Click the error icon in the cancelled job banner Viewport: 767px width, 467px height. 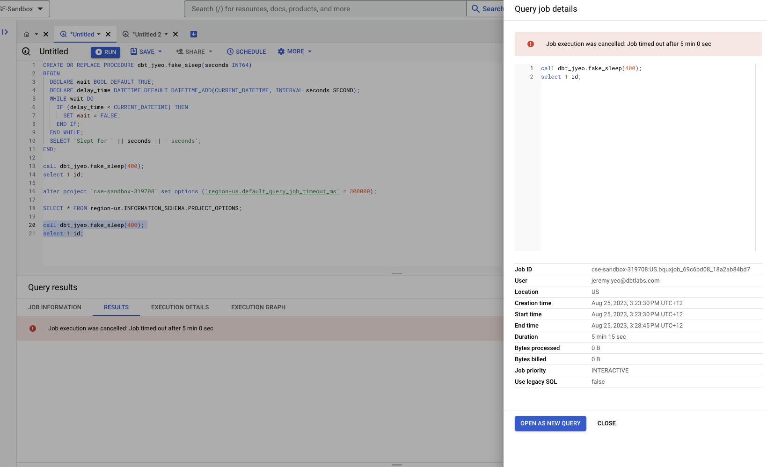[33, 328]
